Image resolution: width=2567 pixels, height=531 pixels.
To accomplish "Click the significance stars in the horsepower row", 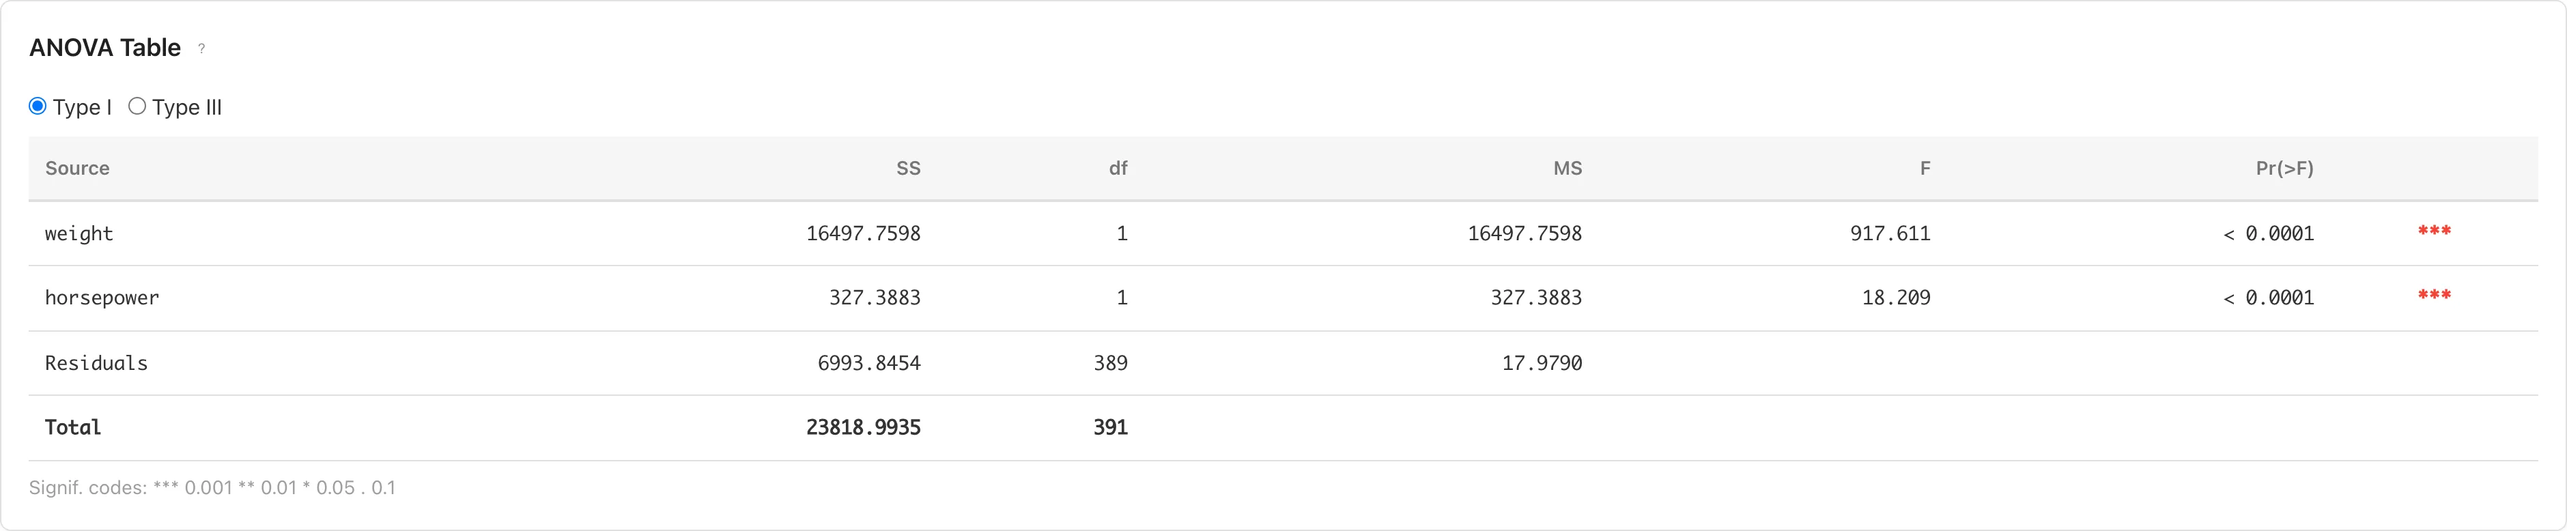I will [2433, 296].
